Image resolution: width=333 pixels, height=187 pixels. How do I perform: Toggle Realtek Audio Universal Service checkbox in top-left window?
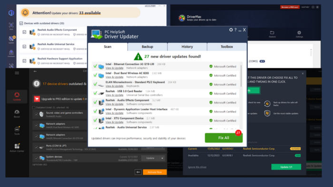[x=24, y=47]
